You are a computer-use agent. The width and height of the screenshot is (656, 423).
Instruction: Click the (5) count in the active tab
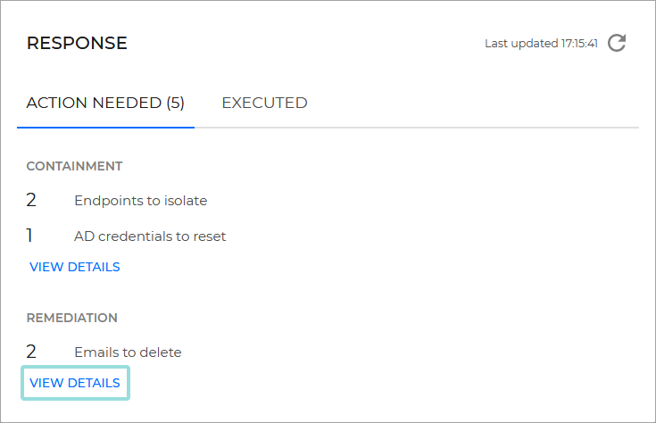[x=173, y=103]
